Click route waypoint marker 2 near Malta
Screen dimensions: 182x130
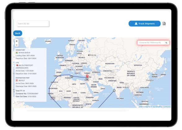pyautogui.click(x=72, y=77)
